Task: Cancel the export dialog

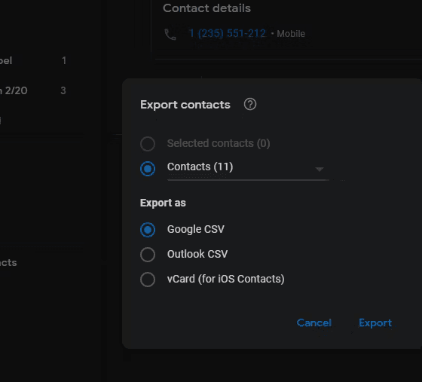Action: pos(313,322)
